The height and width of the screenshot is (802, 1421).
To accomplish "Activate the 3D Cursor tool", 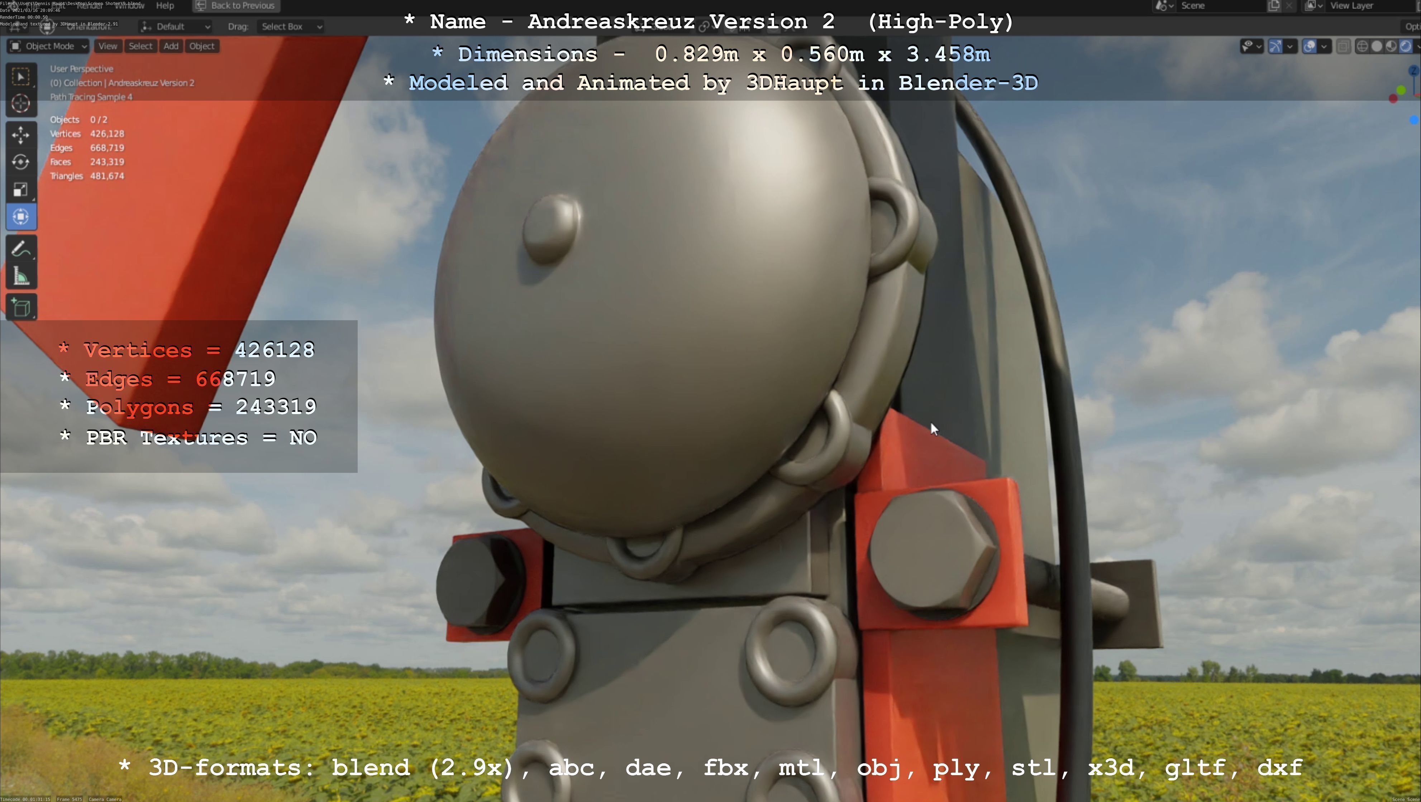I will pyautogui.click(x=21, y=104).
